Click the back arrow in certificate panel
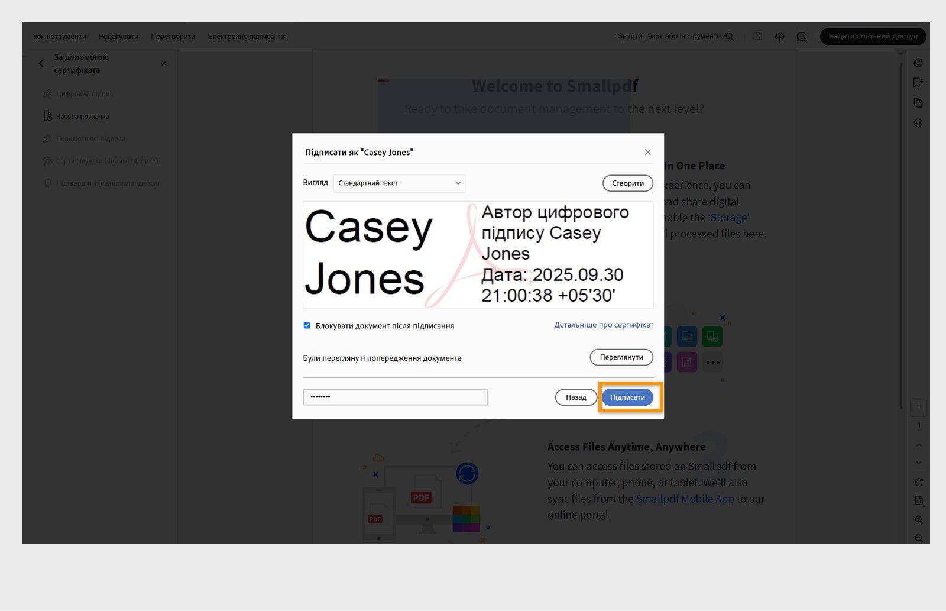Image resolution: width=946 pixels, height=611 pixels. coord(41,63)
